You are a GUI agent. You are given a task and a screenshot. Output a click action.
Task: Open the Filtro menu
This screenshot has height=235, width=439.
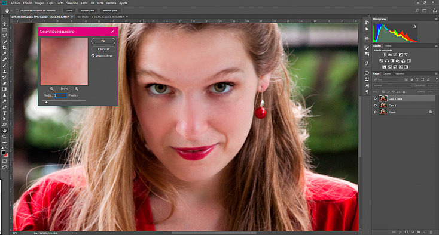coord(84,3)
